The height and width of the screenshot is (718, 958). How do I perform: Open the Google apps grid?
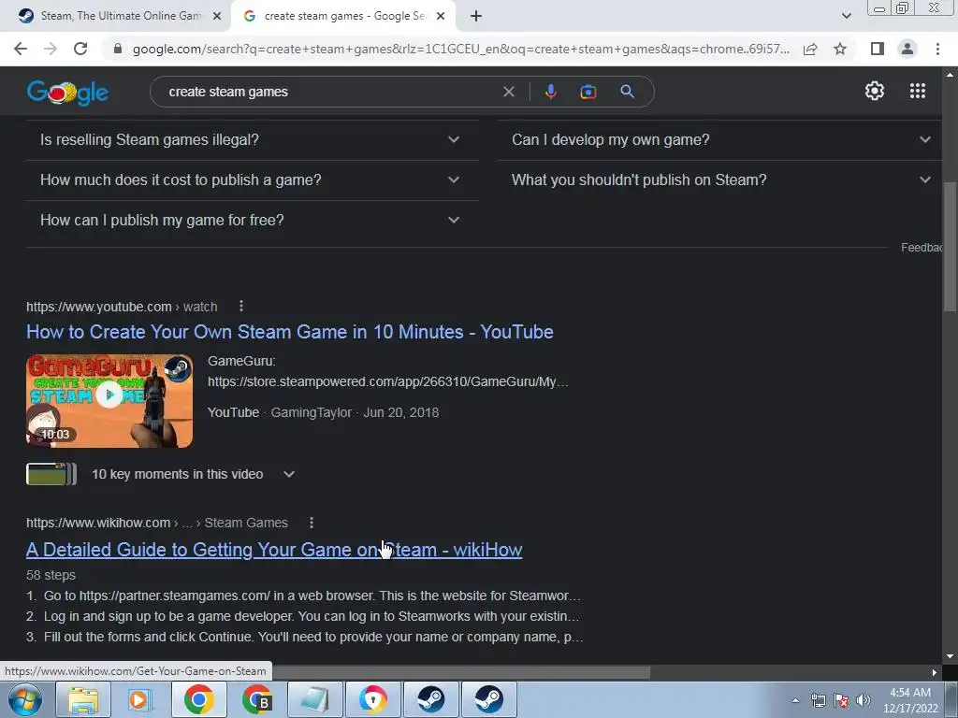[x=917, y=91]
